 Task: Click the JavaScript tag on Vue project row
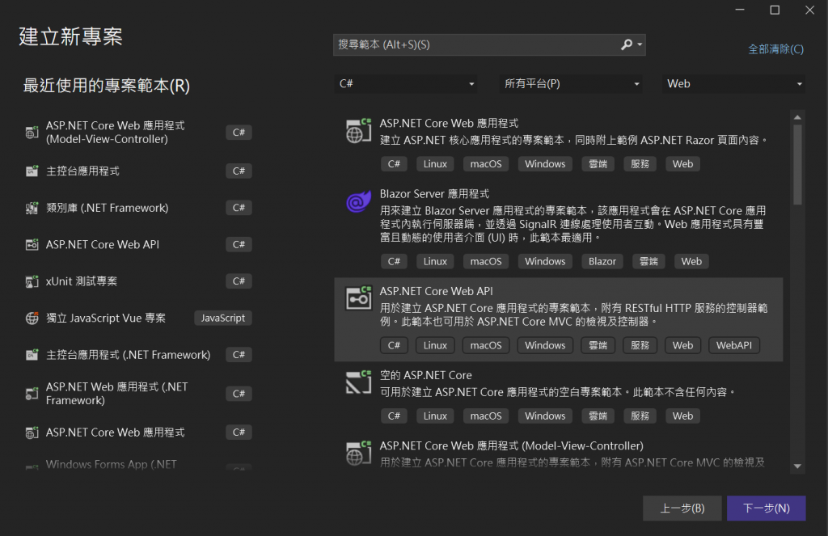tap(223, 319)
